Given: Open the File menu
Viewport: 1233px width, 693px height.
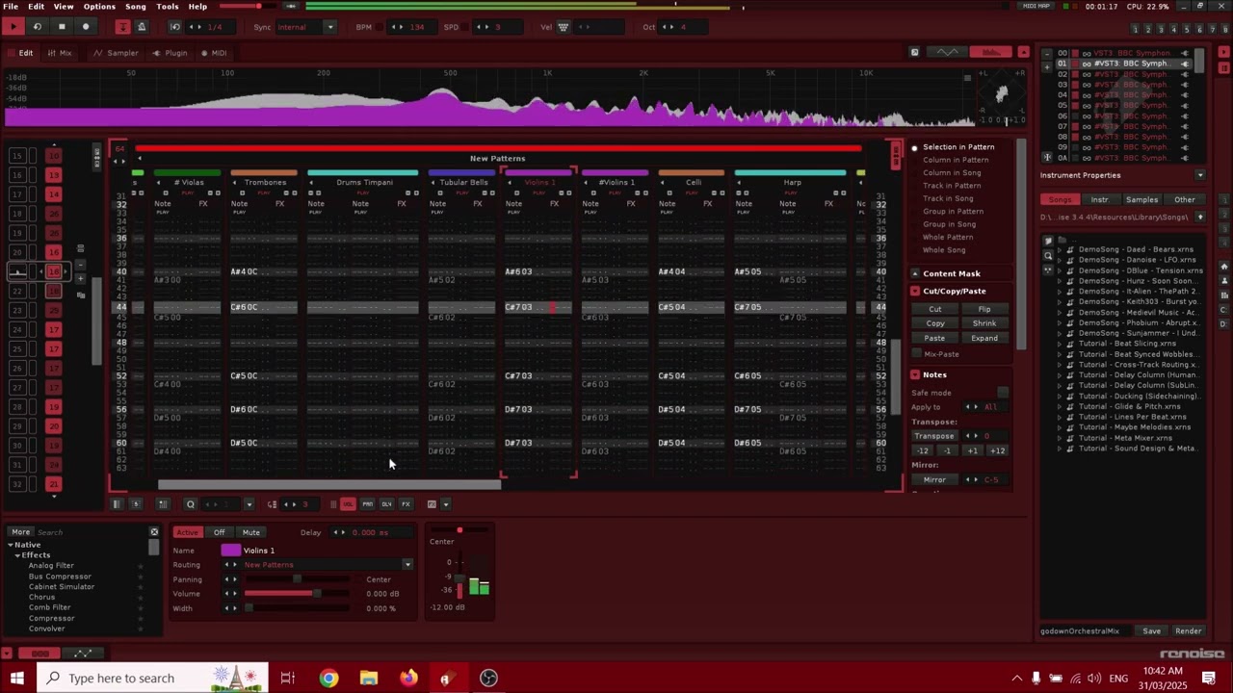Looking at the screenshot, I should tap(11, 7).
